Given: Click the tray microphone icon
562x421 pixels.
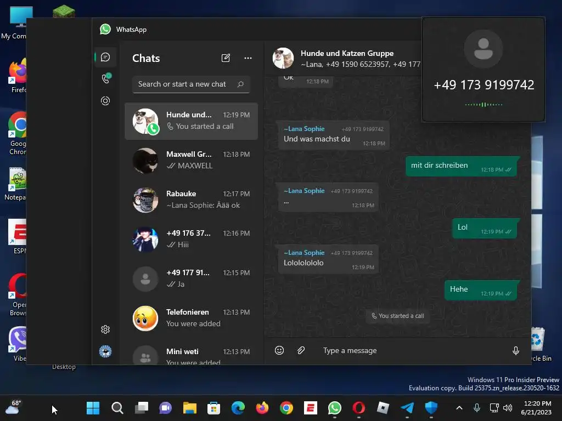Looking at the screenshot, I should (x=477, y=408).
